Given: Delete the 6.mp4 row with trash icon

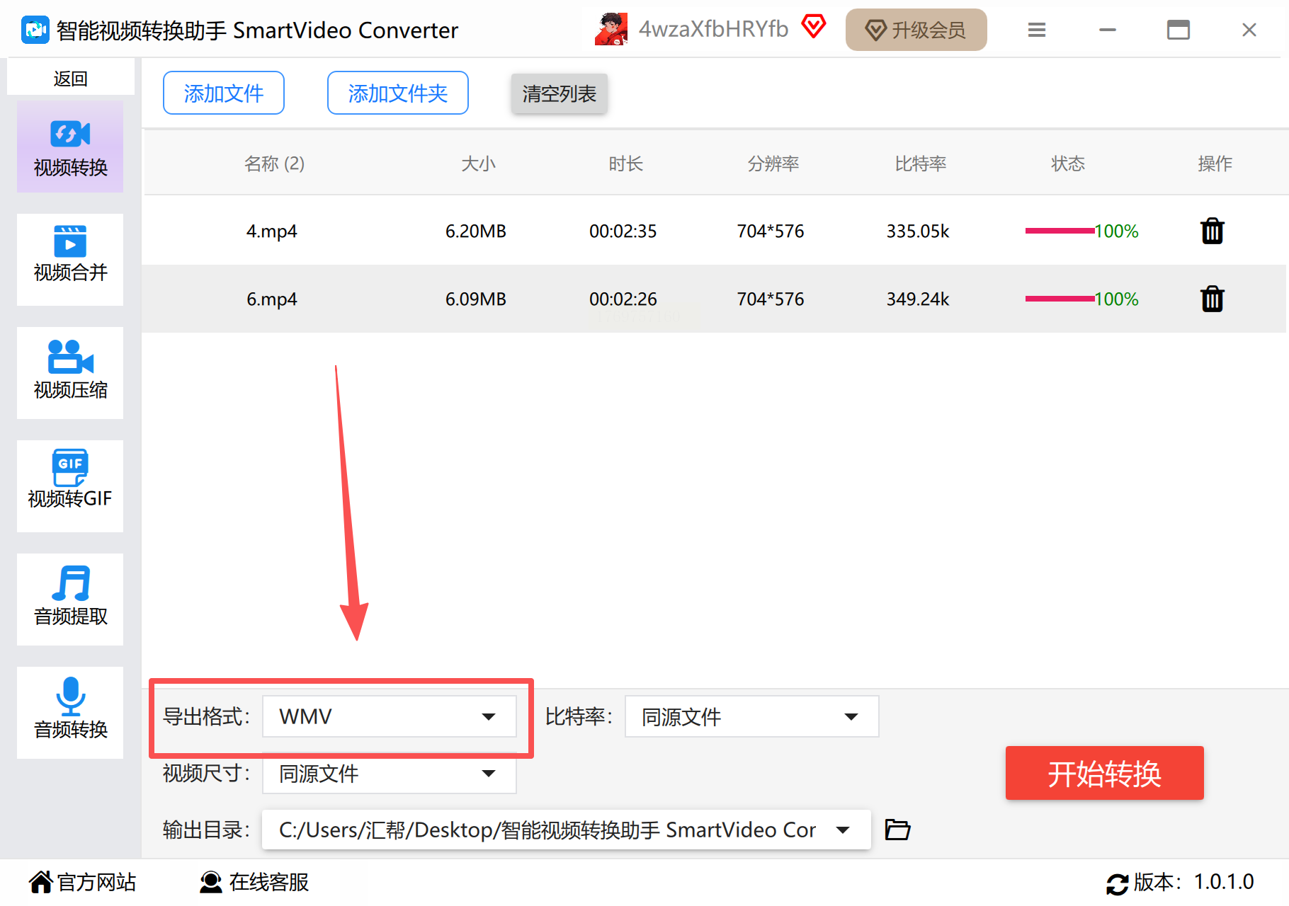Looking at the screenshot, I should (x=1213, y=299).
